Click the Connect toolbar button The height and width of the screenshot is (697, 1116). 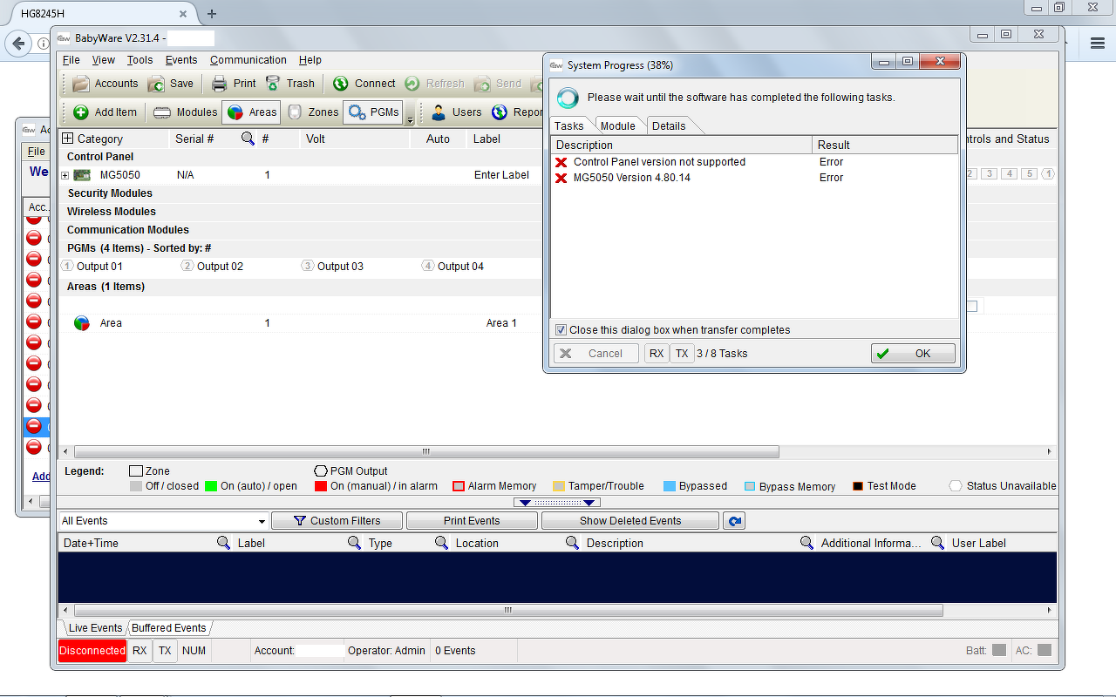(364, 84)
